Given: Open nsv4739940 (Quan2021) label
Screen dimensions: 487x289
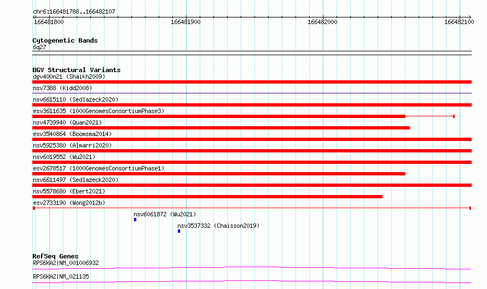Looking at the screenshot, I should coord(67,122).
